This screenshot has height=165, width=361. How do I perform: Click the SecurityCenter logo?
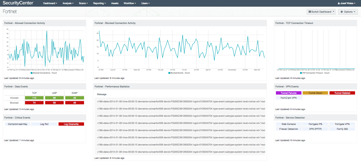[18, 3]
